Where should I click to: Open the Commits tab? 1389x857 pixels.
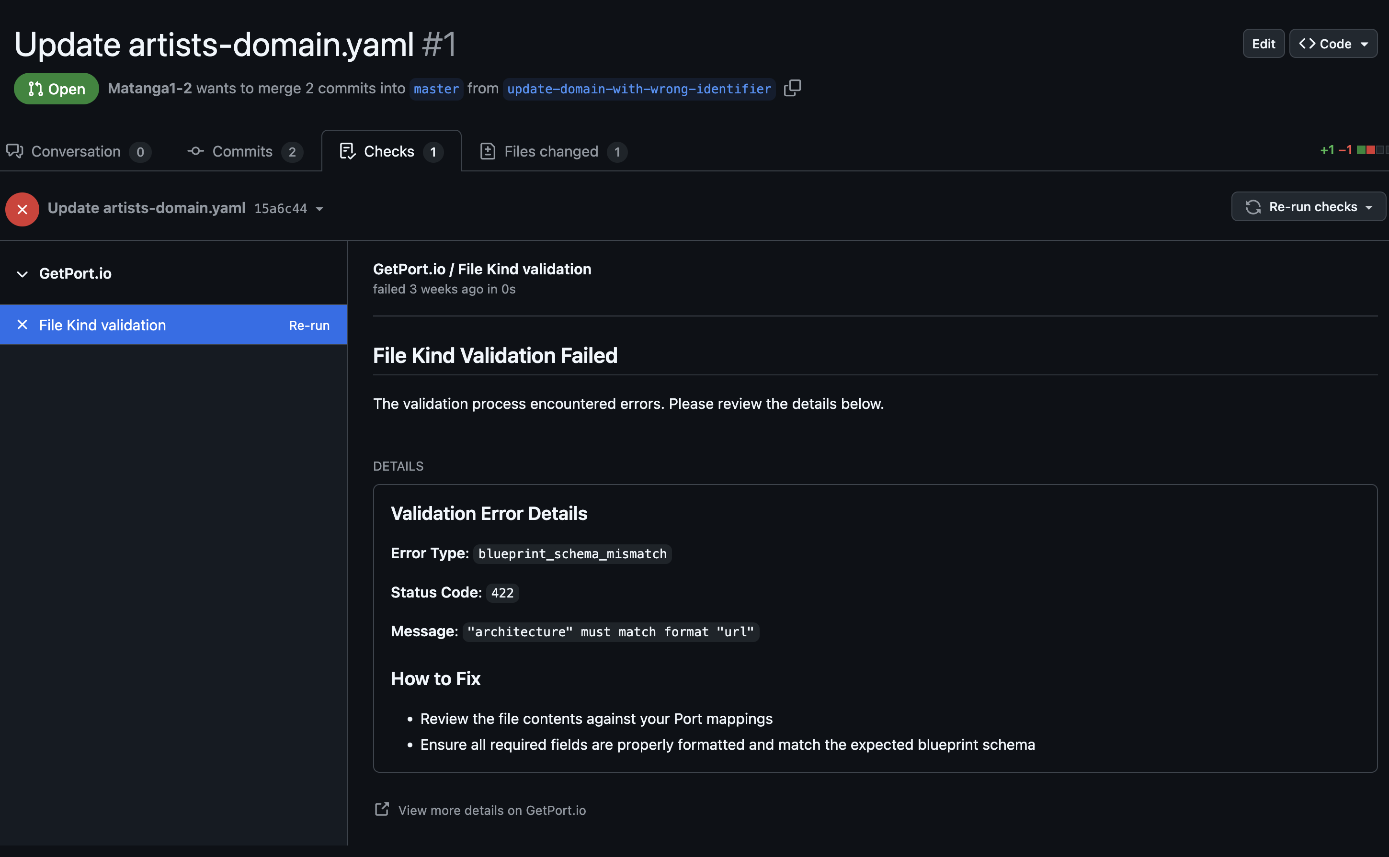[242, 151]
